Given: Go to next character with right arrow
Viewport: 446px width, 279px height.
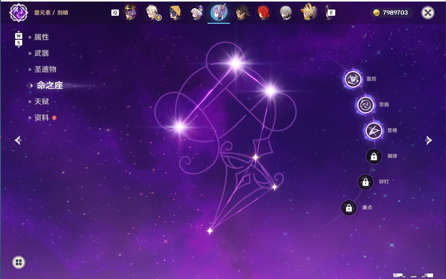Looking at the screenshot, I should (428, 140).
